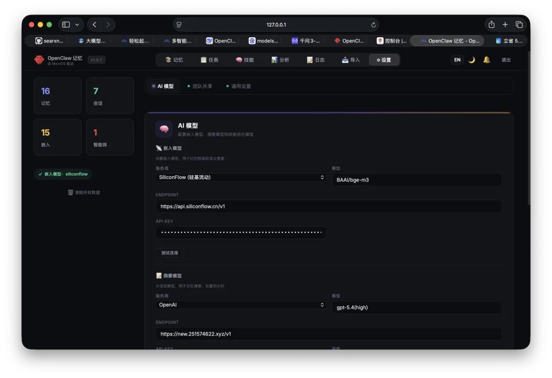
Task: Click the OpenClaw red lobster logo
Action: (39, 60)
